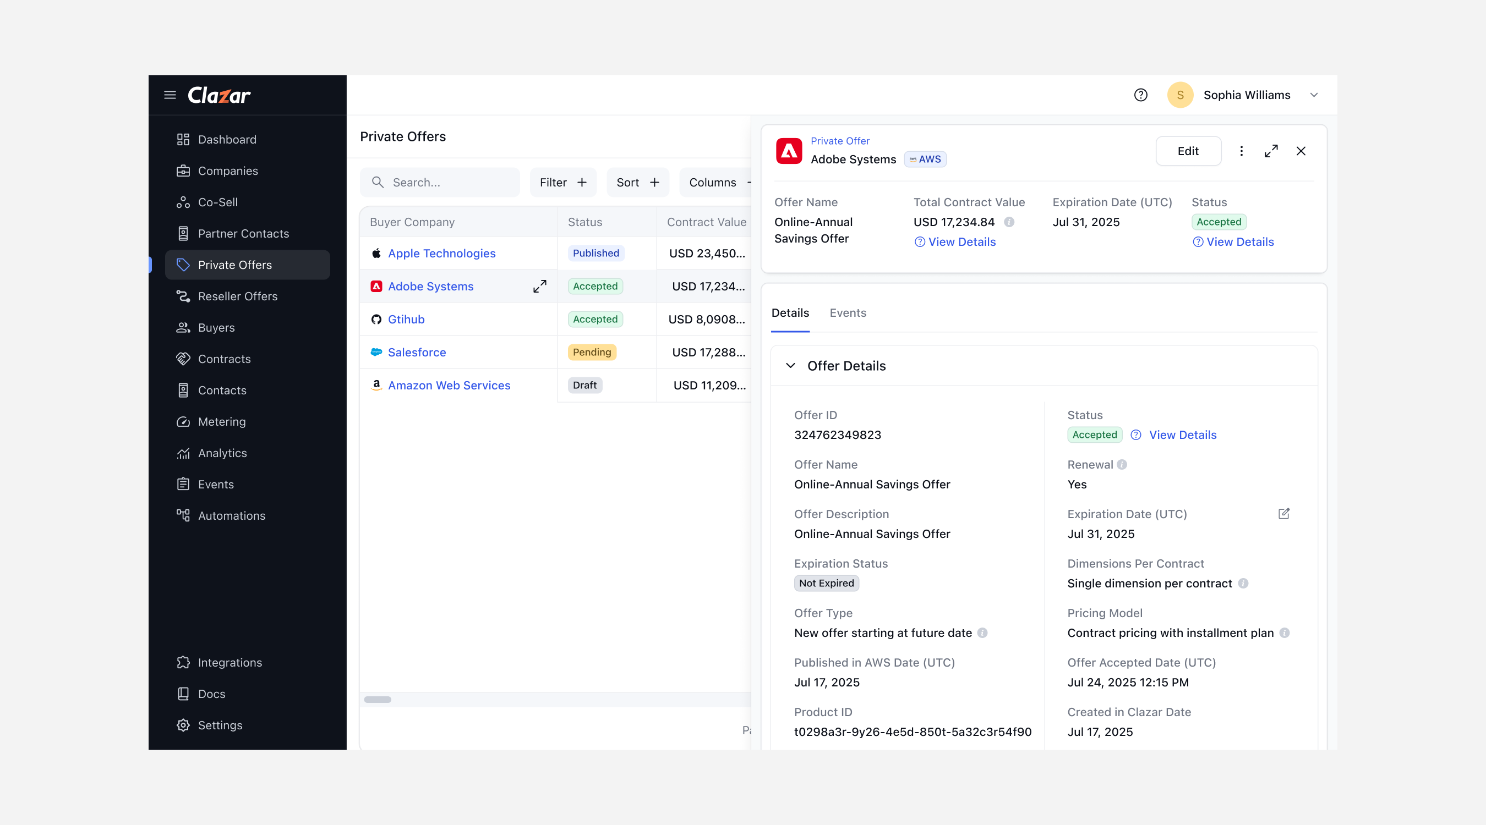Open the Amazon Web Services offer
The height and width of the screenshot is (825, 1486).
click(449, 385)
